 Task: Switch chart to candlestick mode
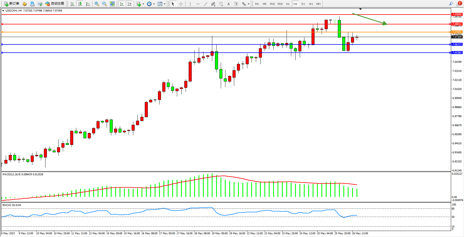(x=80, y=4)
